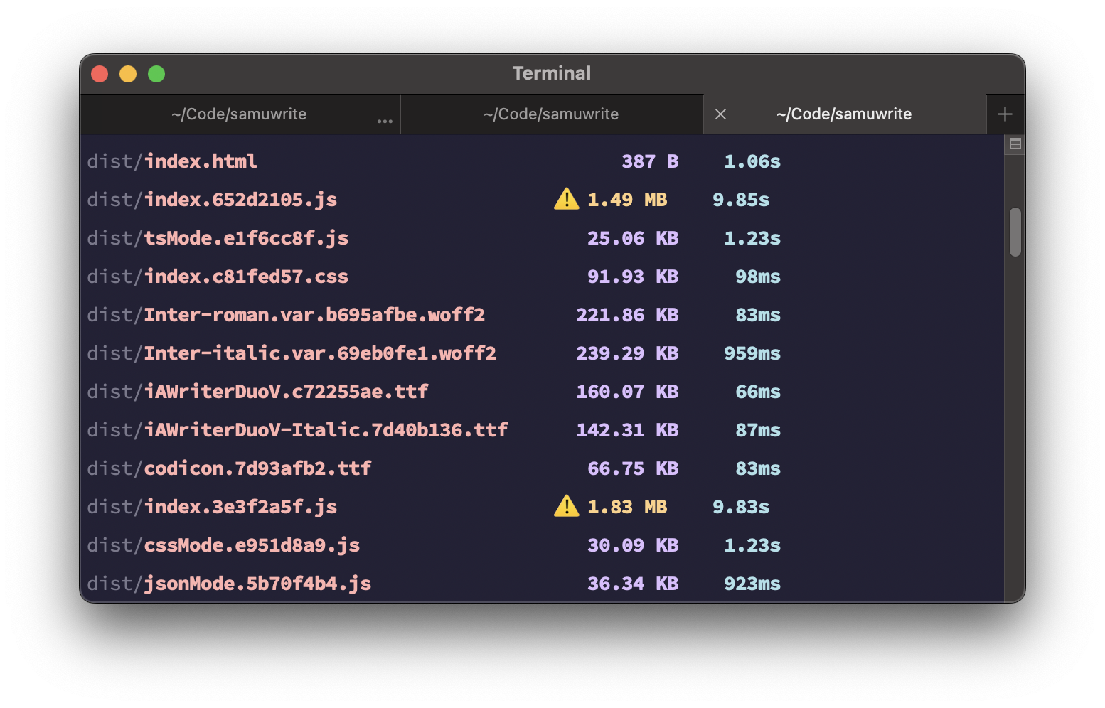The width and height of the screenshot is (1105, 708).
Task: Click the size value 36.34 KB
Action: (633, 584)
